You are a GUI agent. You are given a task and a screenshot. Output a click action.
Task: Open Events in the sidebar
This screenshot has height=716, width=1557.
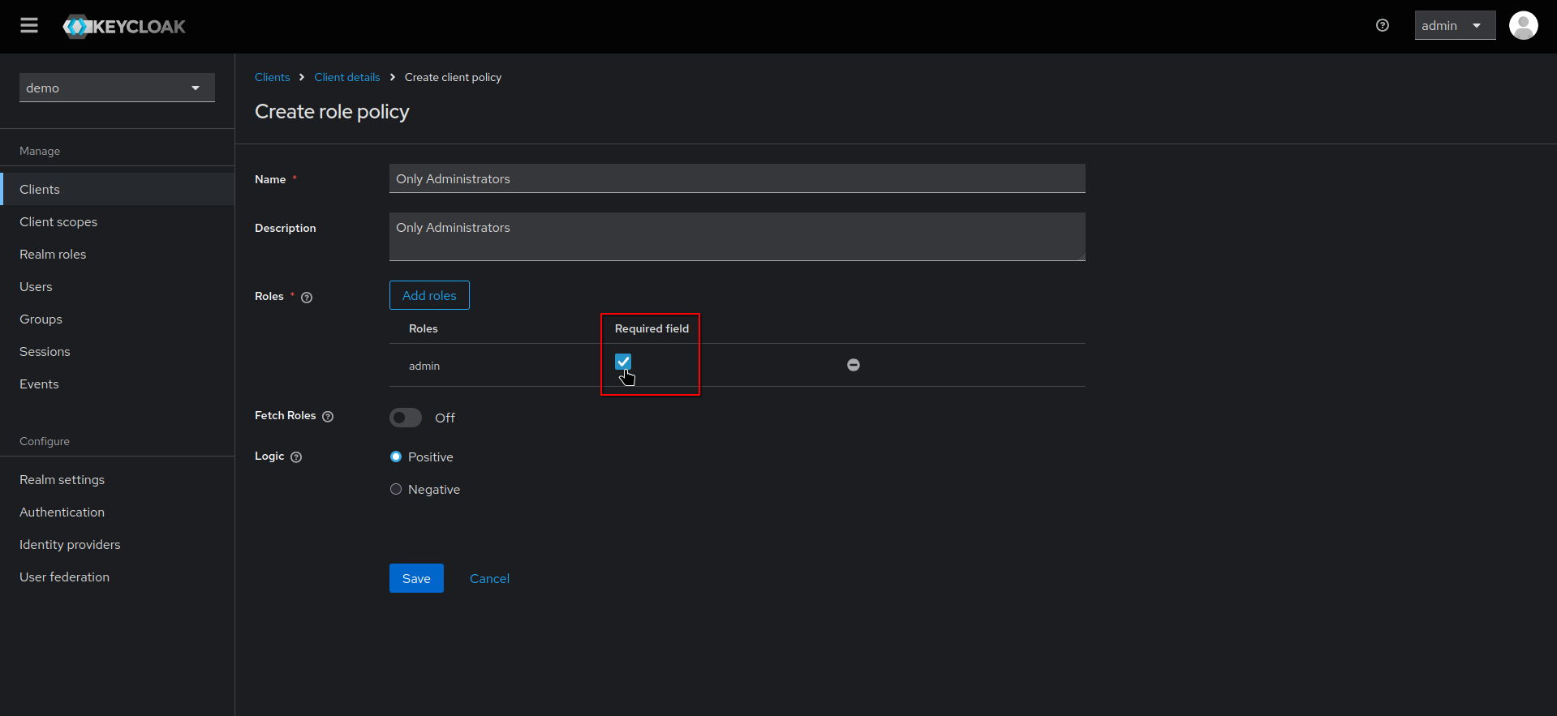(118, 384)
